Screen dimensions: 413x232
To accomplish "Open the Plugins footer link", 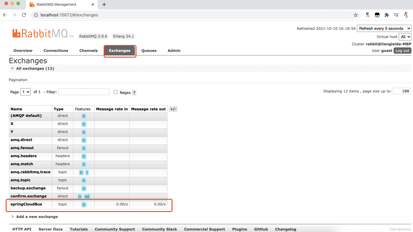I will click(239, 229).
